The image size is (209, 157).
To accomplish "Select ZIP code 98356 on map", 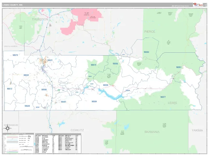I will (x=105, y=85).
